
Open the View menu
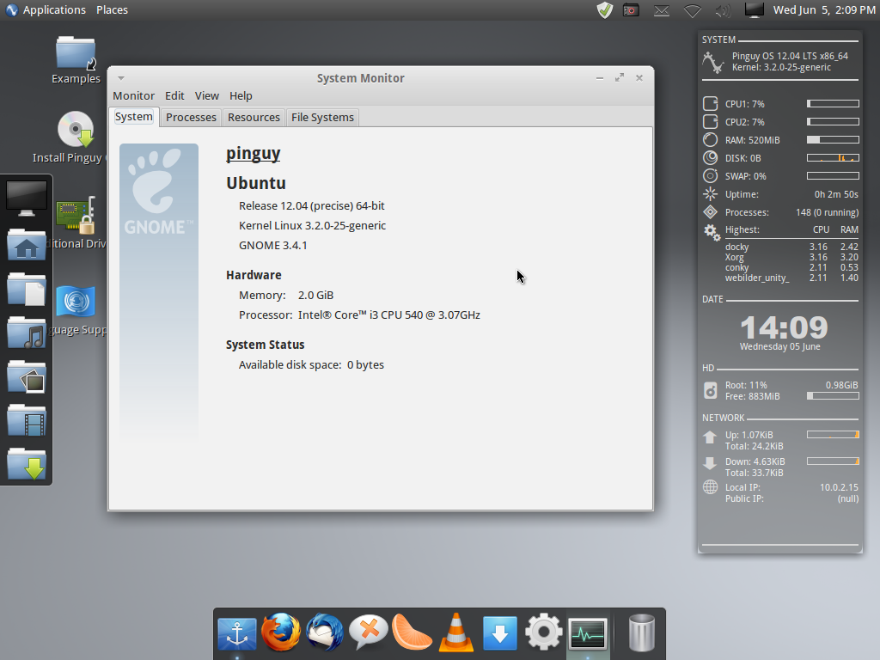[206, 96]
